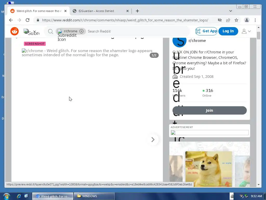Click the vertical scrollbar thumb
Image resolution: width=266 pixels, height=200 pixels.
[258, 35]
